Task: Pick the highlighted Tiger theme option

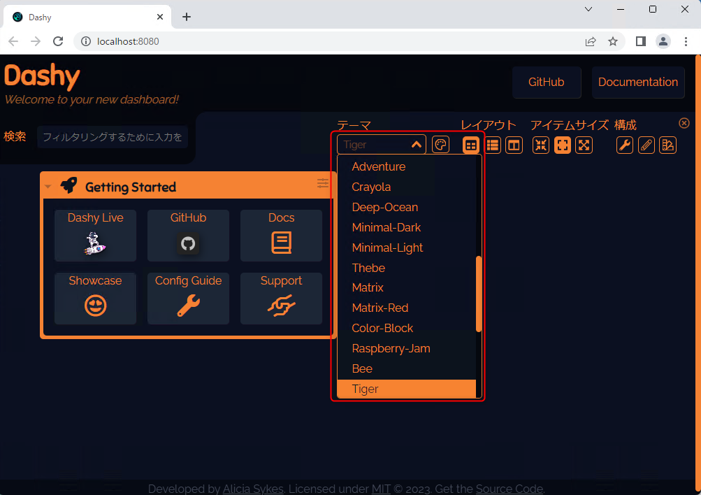Action: [x=406, y=389]
